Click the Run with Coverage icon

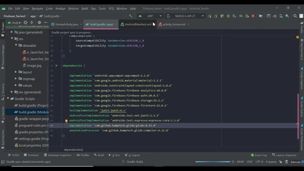234,16
